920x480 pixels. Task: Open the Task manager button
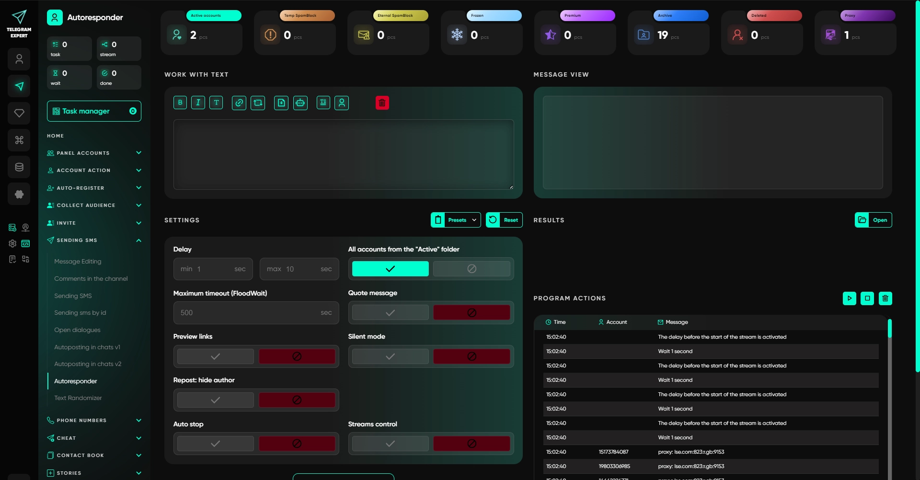point(94,111)
